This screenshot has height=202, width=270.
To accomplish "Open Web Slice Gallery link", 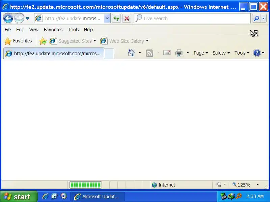I will [124, 41].
